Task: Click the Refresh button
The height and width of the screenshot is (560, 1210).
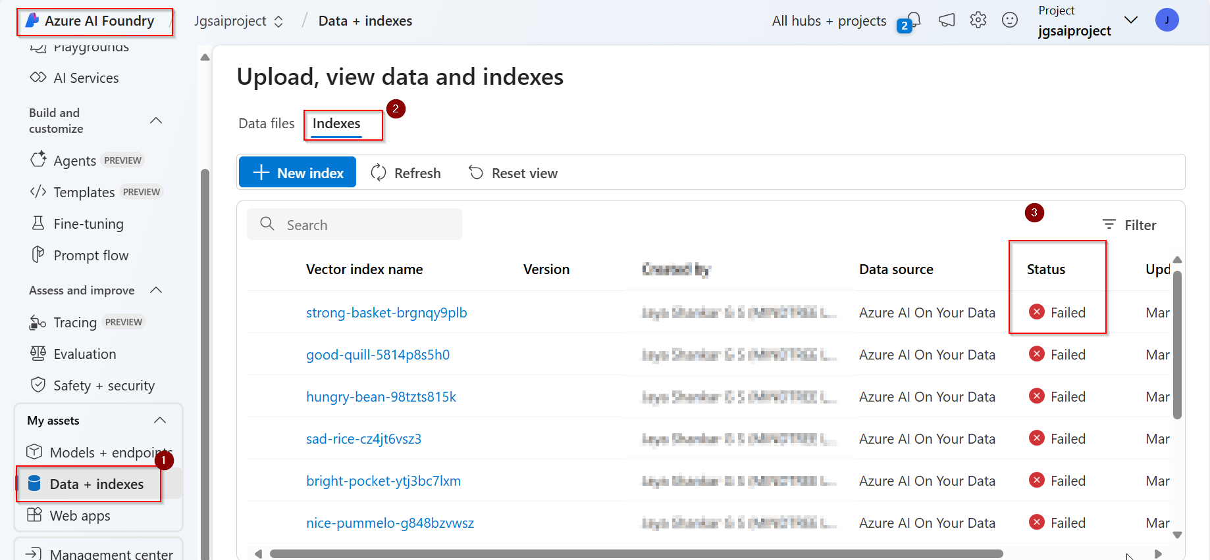Action: click(x=406, y=173)
